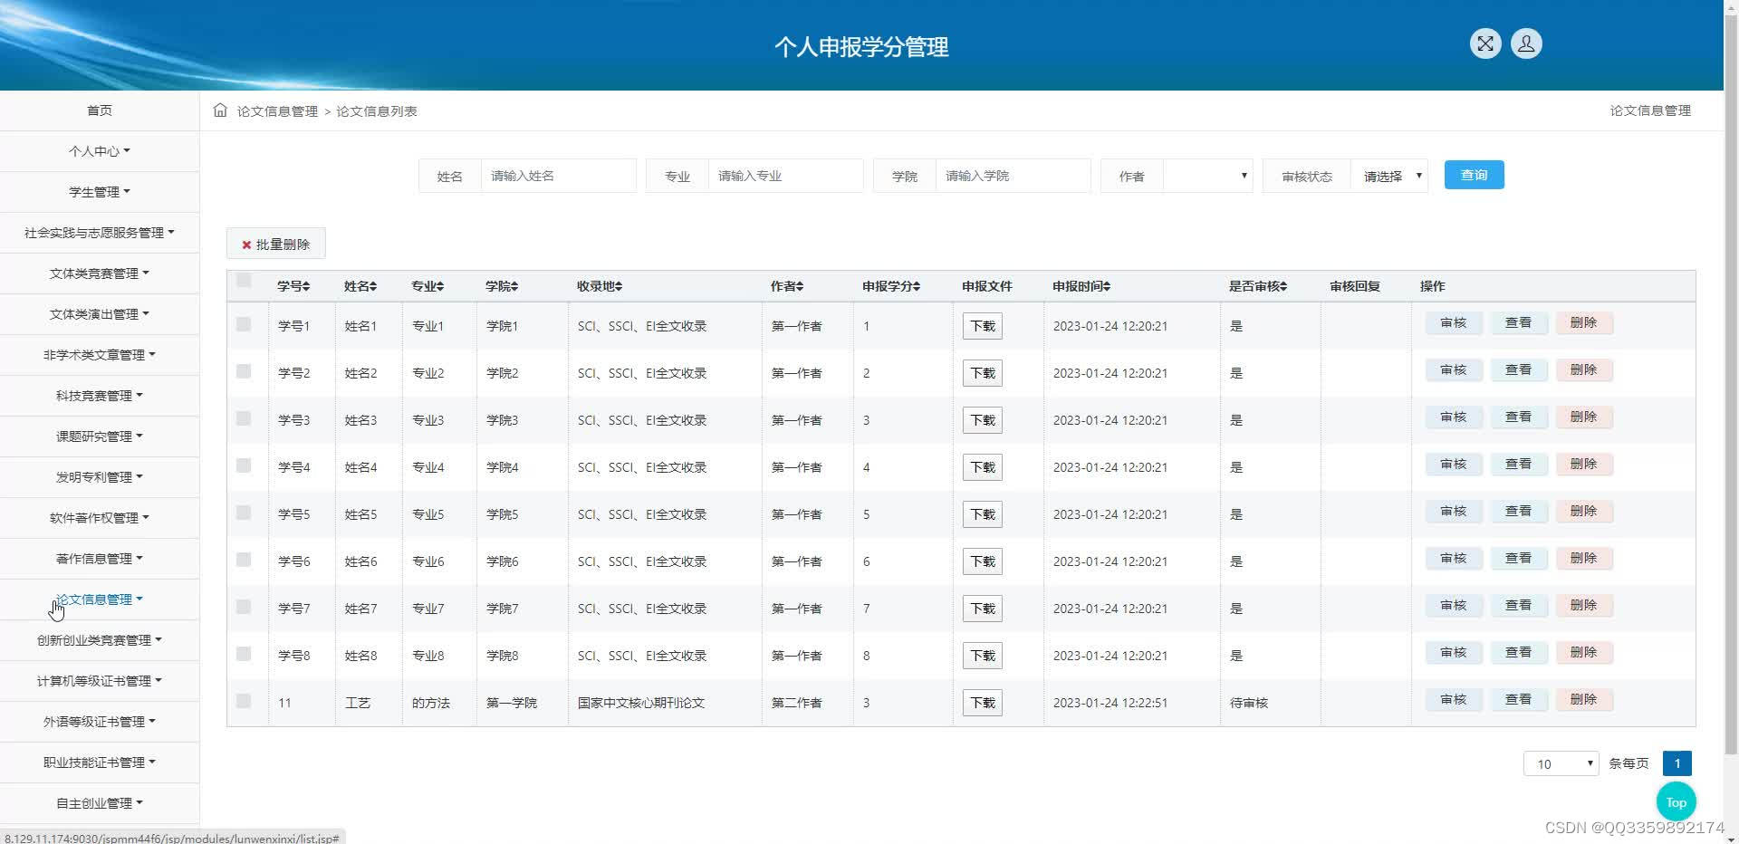Viewport: 1739px width, 844px height.
Task: Click the 国家中文核心期刊论文 cell text
Action: coord(641,703)
